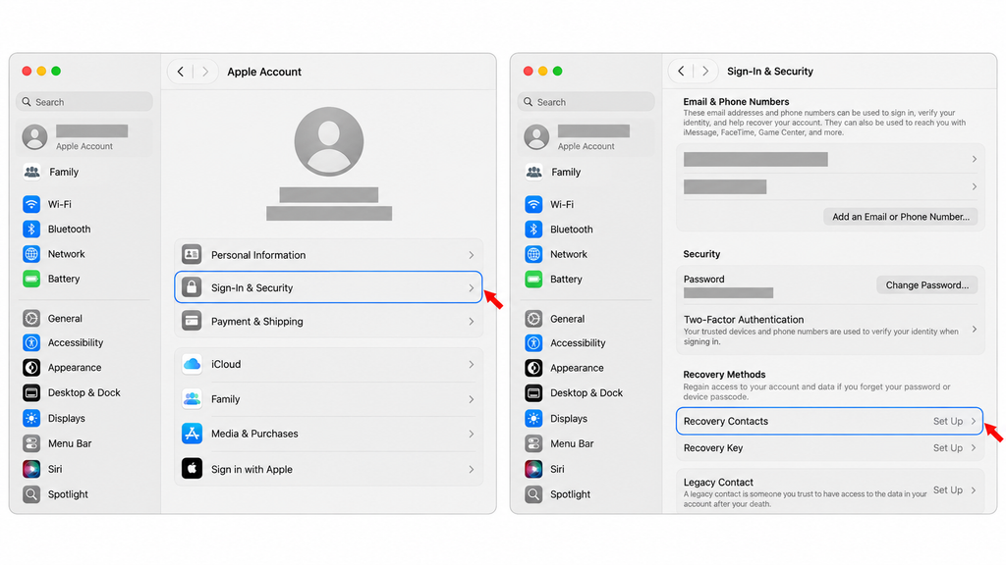Screen dimensions: 1006x565
Task: Click Siri icon in left window sidebar
Action: coord(31,469)
